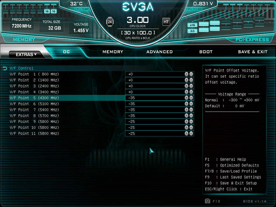Decrease V/F Point 9 offset with minus
This screenshot has height=207, width=276.
(x=191, y=122)
